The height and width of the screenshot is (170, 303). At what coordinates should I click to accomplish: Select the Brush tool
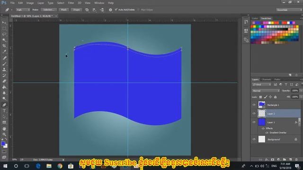[x=4, y=64]
